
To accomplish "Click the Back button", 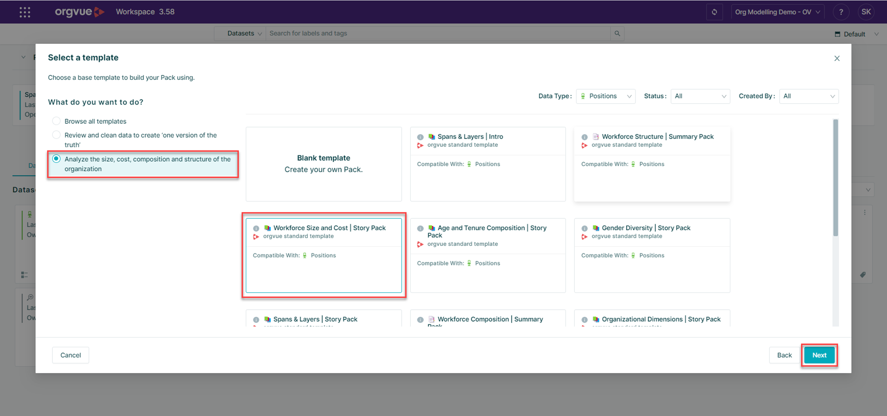I will click(784, 355).
